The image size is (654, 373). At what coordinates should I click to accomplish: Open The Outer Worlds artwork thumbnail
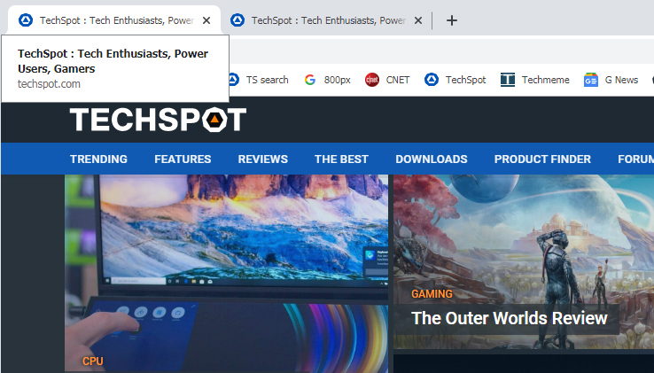click(524, 261)
